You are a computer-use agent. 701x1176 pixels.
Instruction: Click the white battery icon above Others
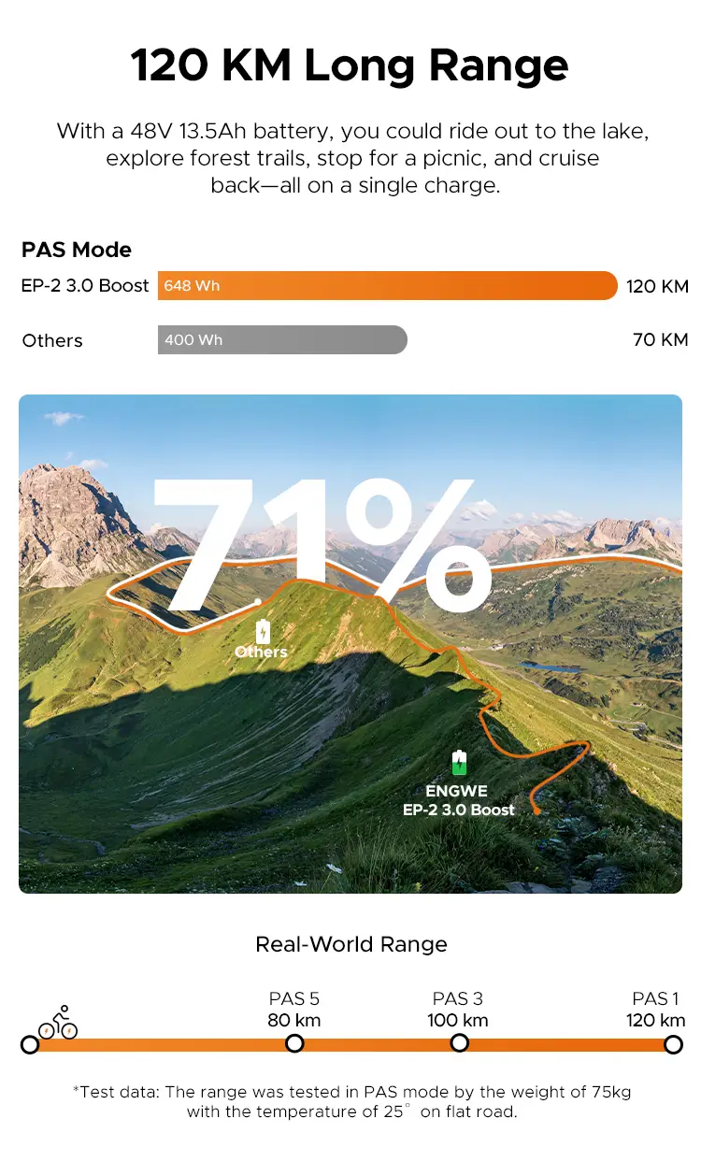[x=263, y=631]
